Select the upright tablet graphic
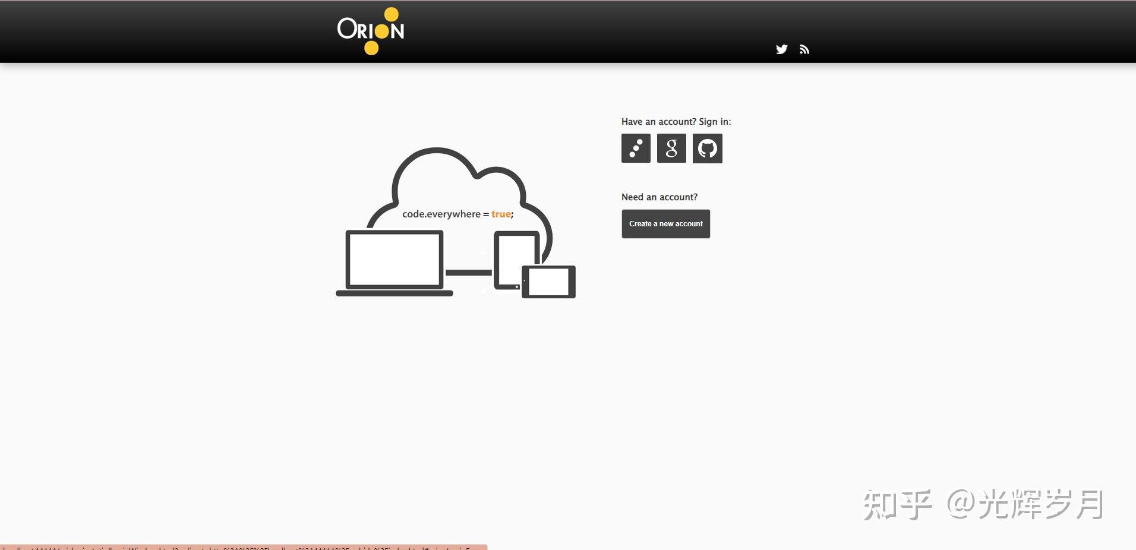This screenshot has height=550, width=1136. (x=517, y=261)
